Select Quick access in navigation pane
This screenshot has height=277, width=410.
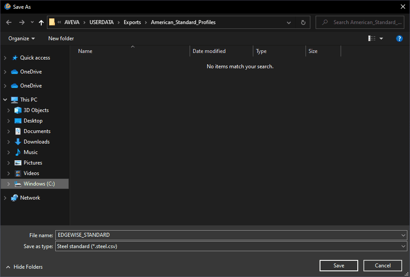[35, 58]
